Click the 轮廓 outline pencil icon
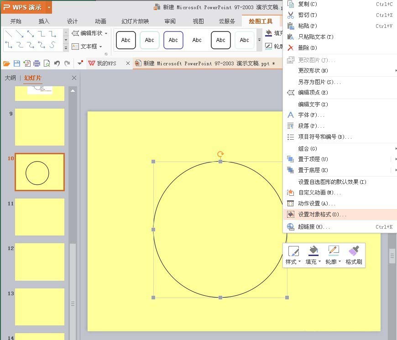The image size is (397, 340). point(333,250)
